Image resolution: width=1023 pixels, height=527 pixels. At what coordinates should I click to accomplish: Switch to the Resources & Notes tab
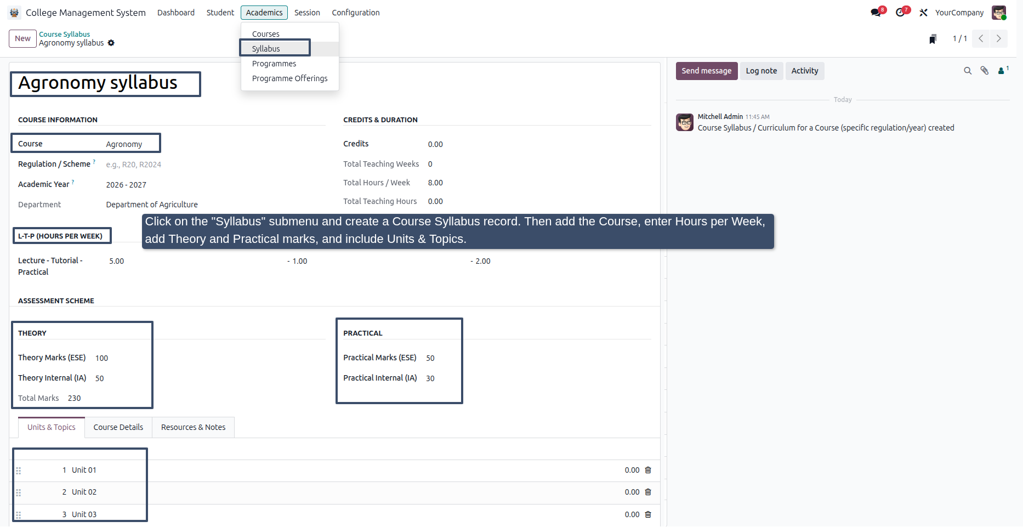pos(194,427)
